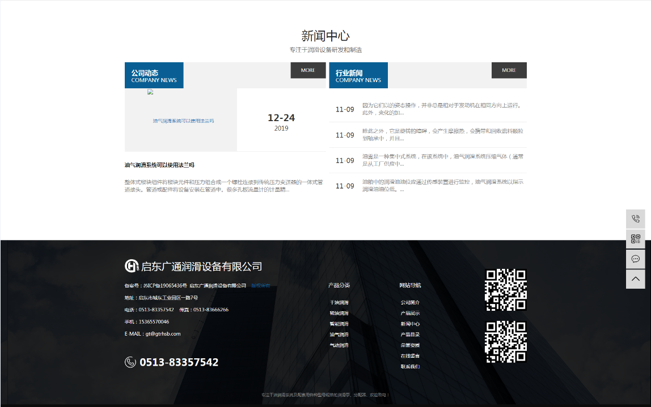Click the lower QR code in footer
The width and height of the screenshot is (651, 407).
click(x=505, y=342)
